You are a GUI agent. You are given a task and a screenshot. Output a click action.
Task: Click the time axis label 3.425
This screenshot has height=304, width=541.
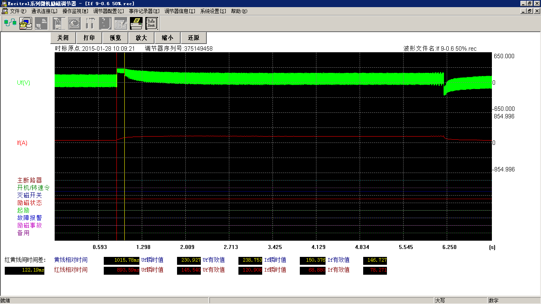[275, 247]
